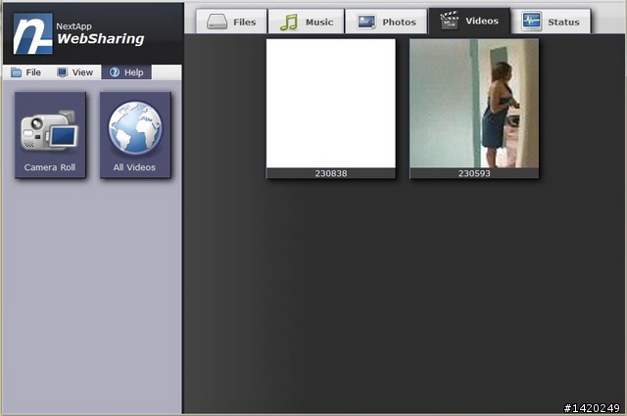Switch to the Music tab
The width and height of the screenshot is (627, 416).
(307, 22)
